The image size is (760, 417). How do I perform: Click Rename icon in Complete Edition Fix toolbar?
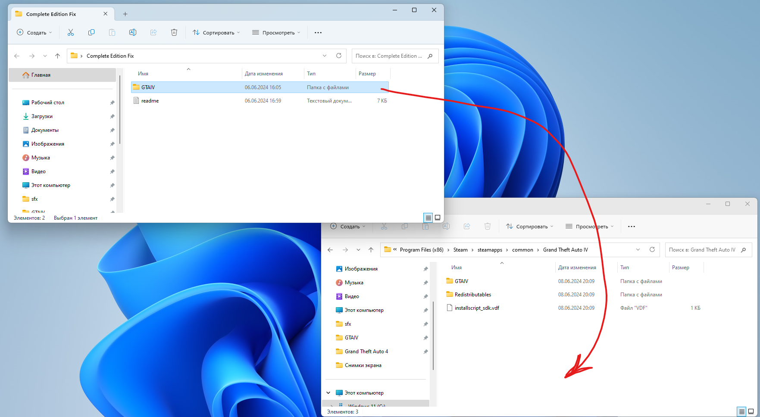click(133, 32)
